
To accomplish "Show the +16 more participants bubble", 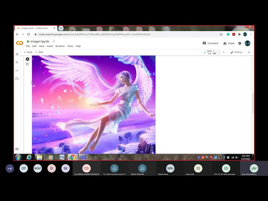I will 10,168.
